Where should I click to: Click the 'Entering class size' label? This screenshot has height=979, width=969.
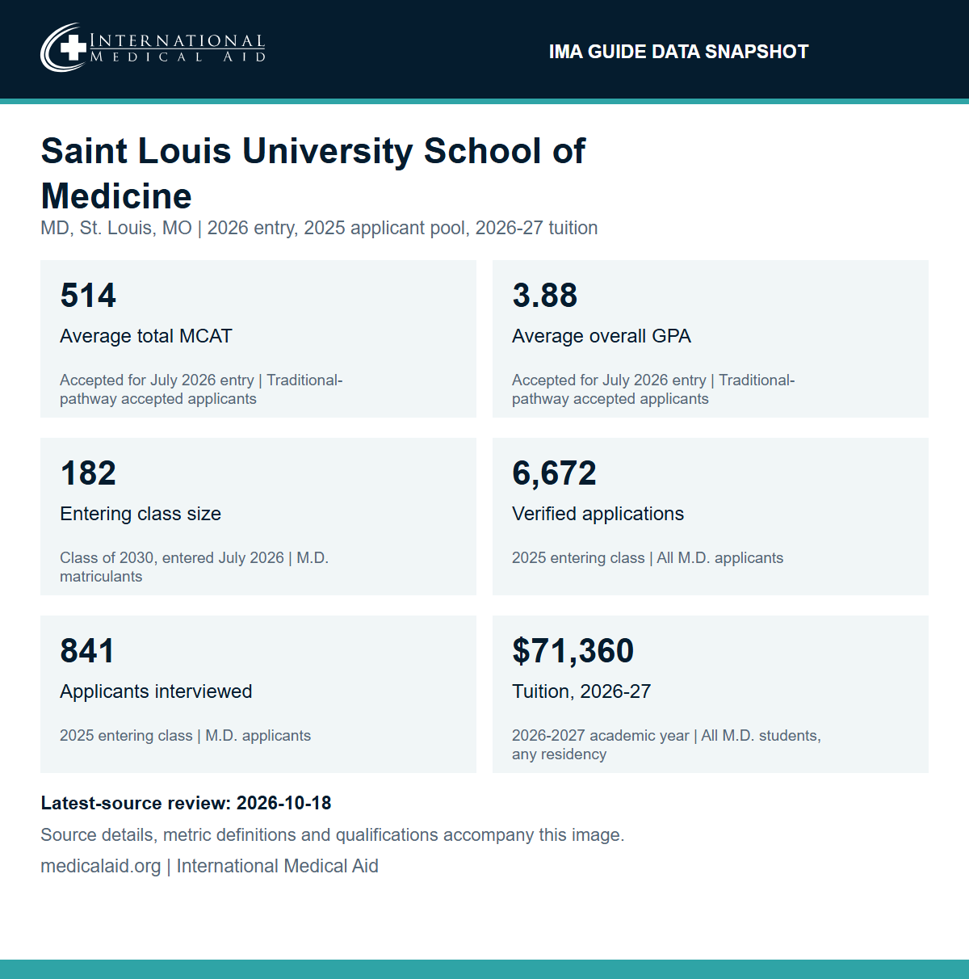[x=141, y=514]
